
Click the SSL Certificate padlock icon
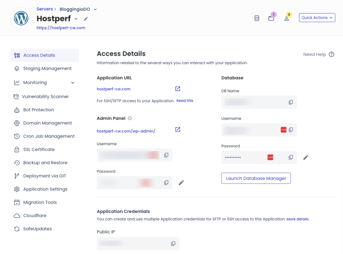pyautogui.click(x=17, y=149)
